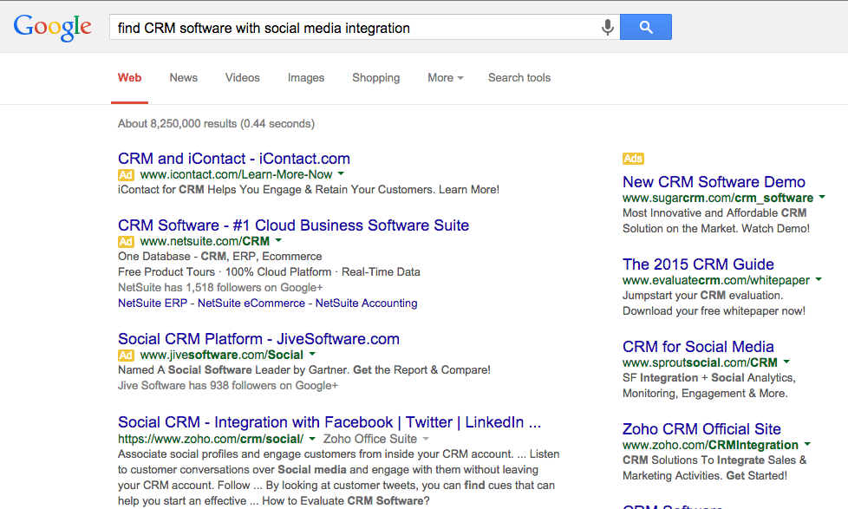Screen dimensions: 848x509
Task: Expand green arrow next to zoho.com/crm/social URL
Action: [x=312, y=439]
